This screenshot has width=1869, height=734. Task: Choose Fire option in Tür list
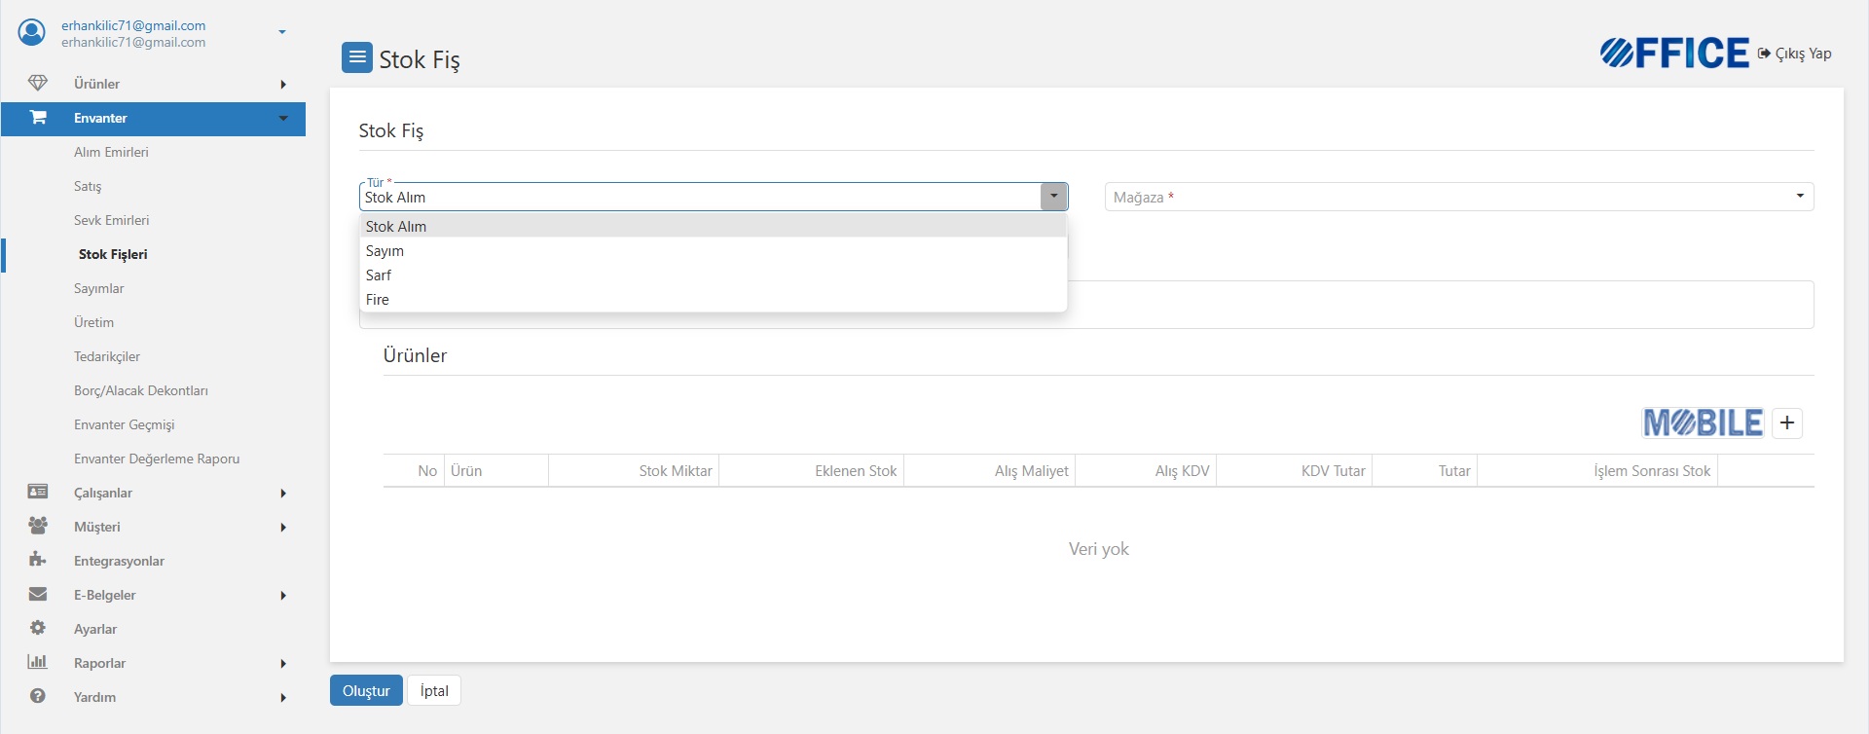click(378, 300)
